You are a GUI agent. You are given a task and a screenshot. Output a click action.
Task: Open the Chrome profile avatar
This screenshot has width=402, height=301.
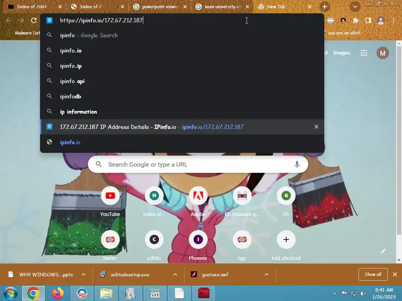point(381,20)
